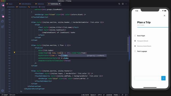This screenshot has width=171, height=96.
Task: Open the editor More Actions menu
Action: pos(126,4)
